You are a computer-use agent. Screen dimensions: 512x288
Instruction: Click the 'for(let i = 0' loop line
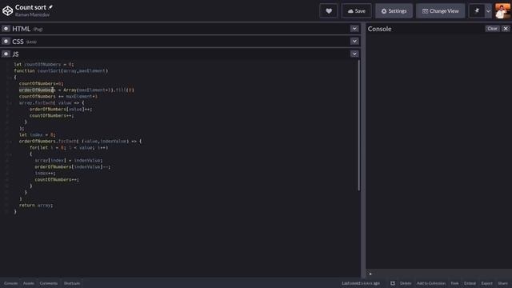[x=69, y=147]
